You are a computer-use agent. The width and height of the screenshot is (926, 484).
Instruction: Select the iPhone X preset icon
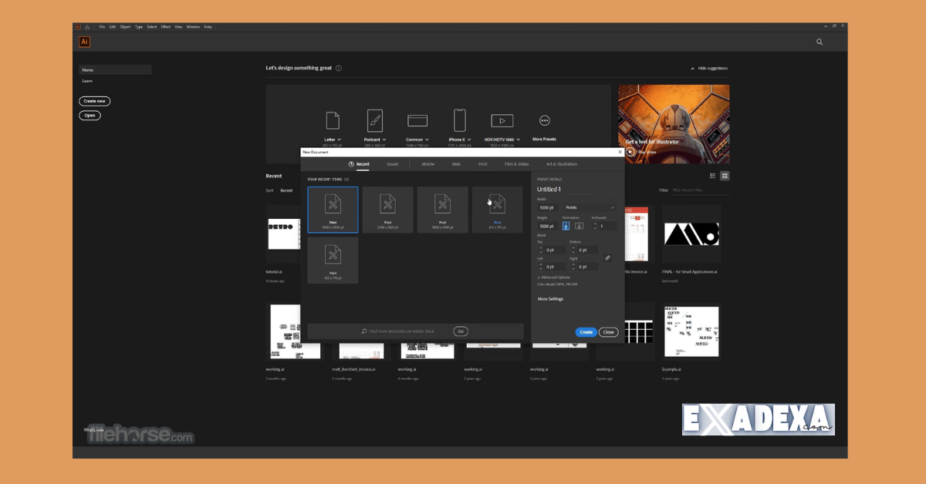(x=459, y=121)
